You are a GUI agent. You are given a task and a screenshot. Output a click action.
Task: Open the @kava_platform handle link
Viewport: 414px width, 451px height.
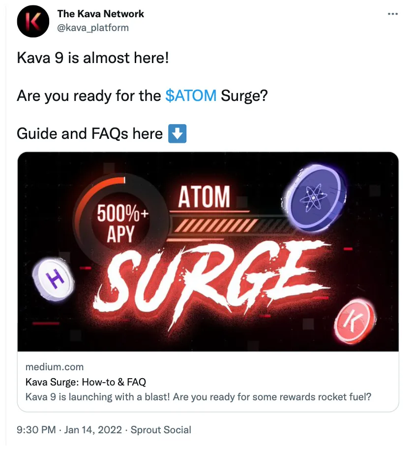93,28
